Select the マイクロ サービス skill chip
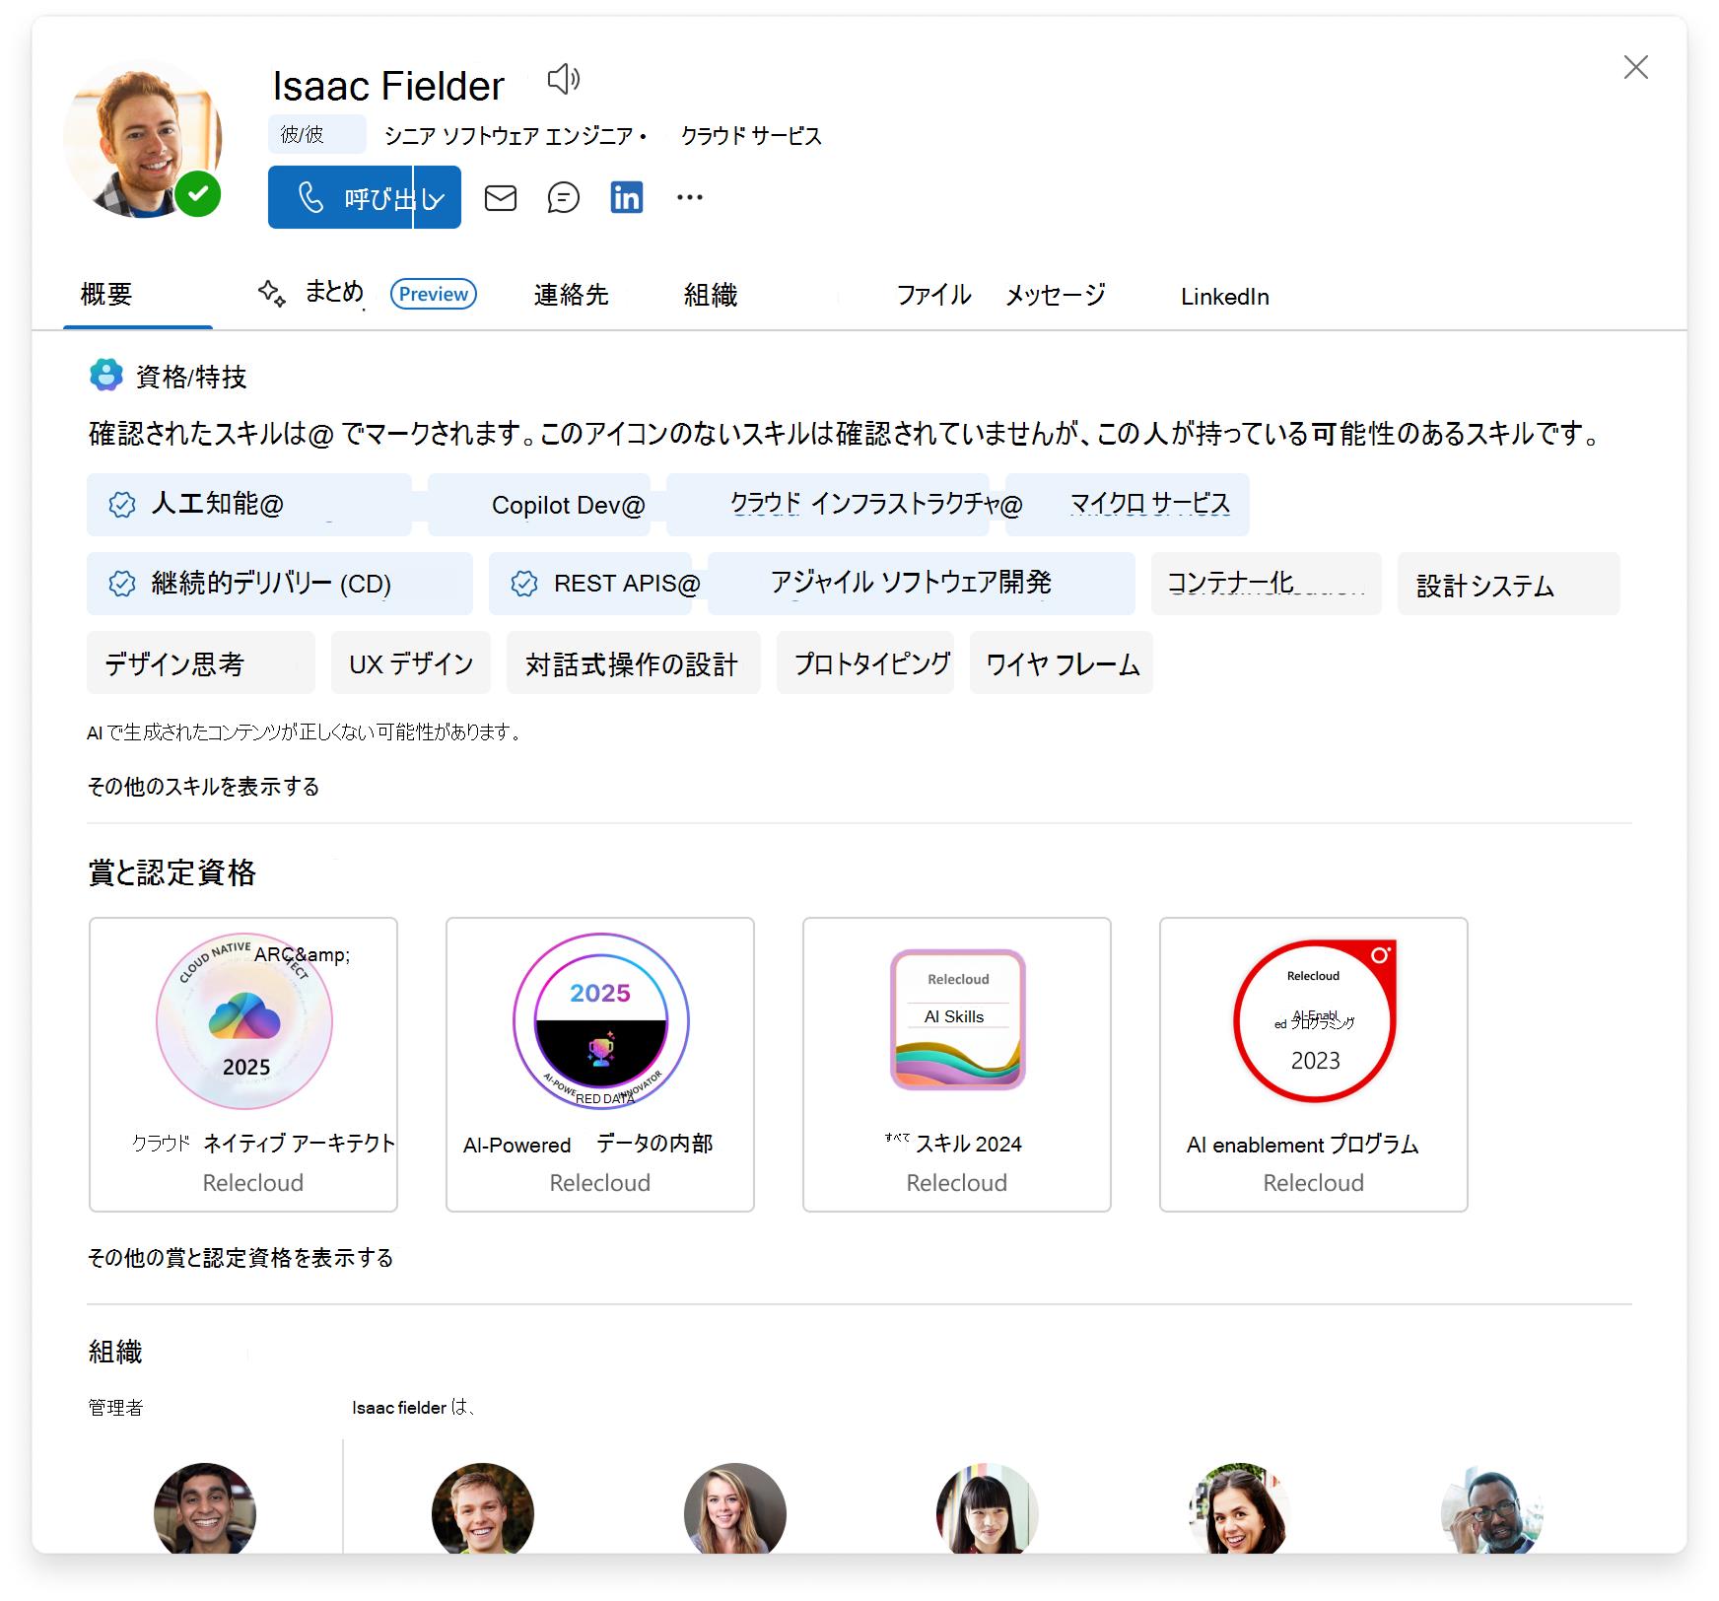Viewport: 1719px width, 1601px height. (1128, 505)
